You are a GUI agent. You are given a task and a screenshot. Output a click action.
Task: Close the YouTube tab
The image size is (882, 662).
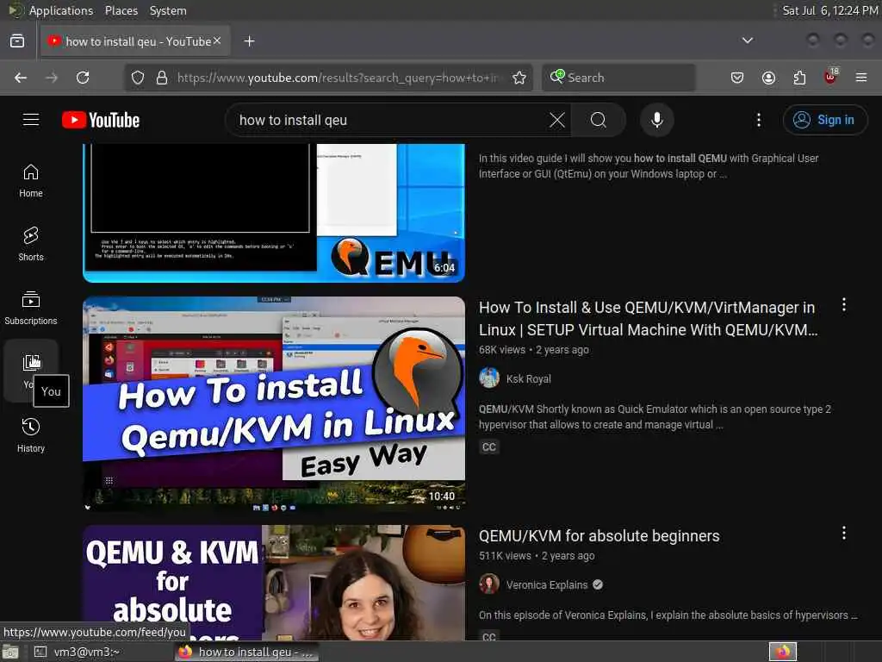pyautogui.click(x=217, y=41)
